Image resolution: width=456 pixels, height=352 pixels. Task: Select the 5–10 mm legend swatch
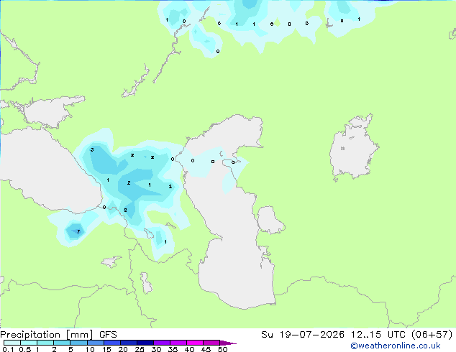coord(78,343)
